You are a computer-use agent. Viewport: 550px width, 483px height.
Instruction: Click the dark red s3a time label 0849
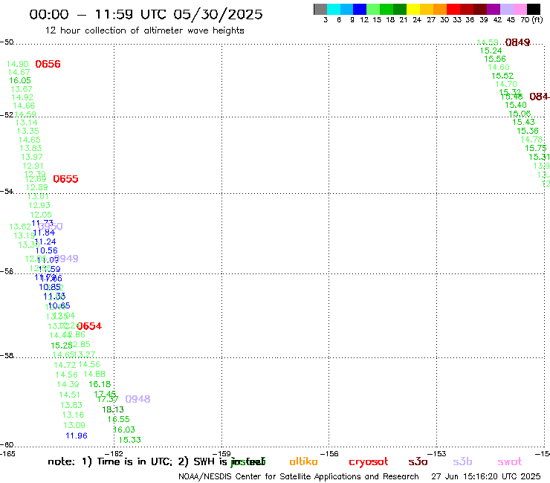coord(518,42)
